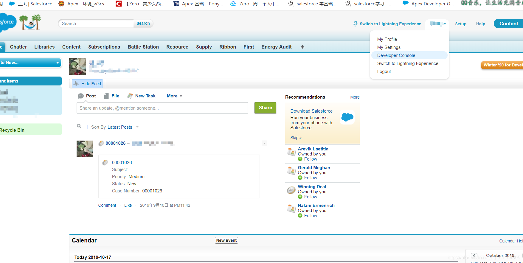Click the Download Salesforce link
523x263 pixels.
tap(311, 111)
